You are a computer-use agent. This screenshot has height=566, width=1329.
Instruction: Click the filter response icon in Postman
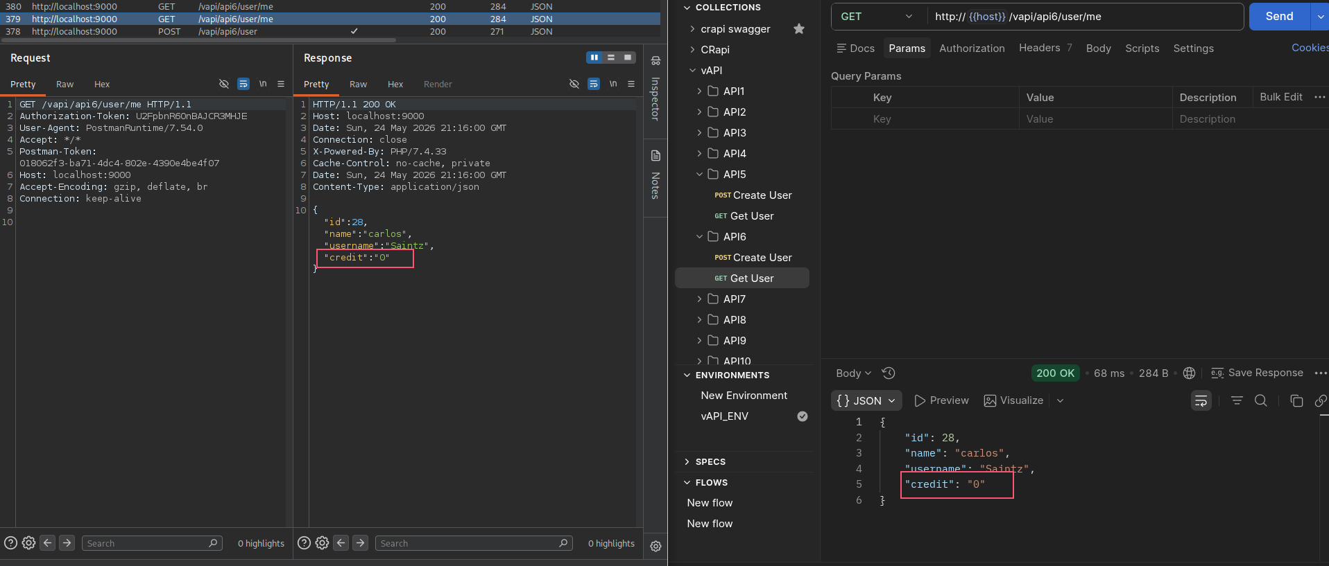click(1237, 400)
